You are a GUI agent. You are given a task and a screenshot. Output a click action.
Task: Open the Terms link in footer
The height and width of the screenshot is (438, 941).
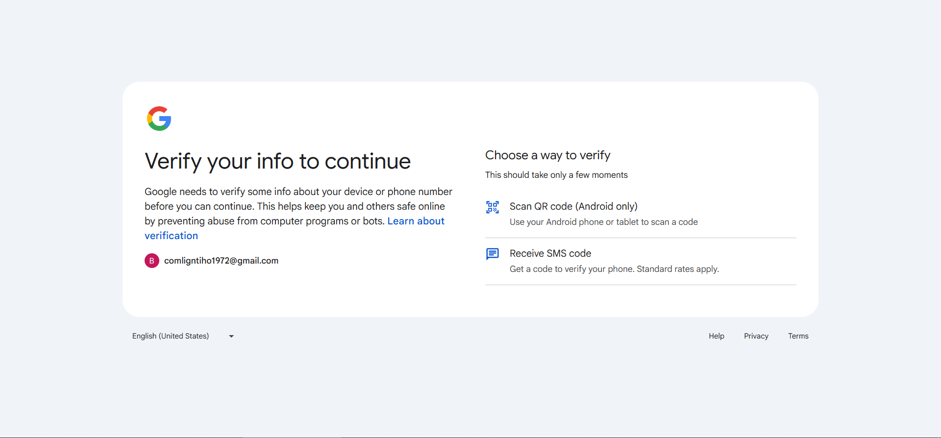point(798,336)
